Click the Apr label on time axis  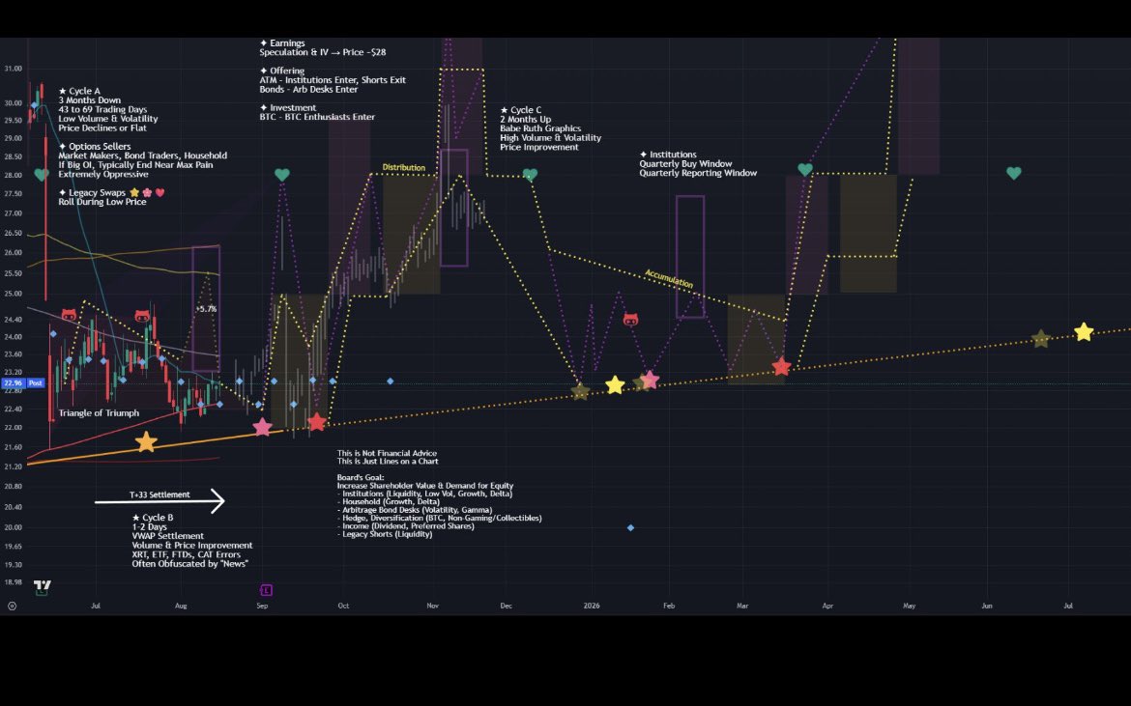(827, 606)
